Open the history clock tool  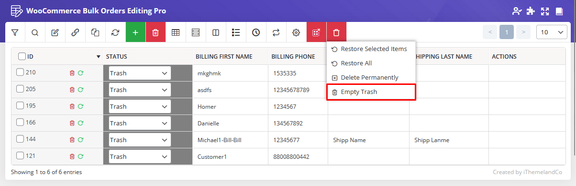[256, 32]
